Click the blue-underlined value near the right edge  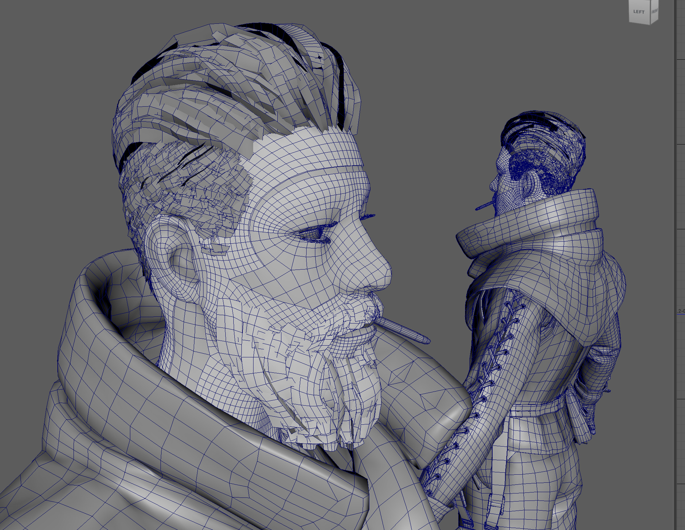tap(682, 311)
